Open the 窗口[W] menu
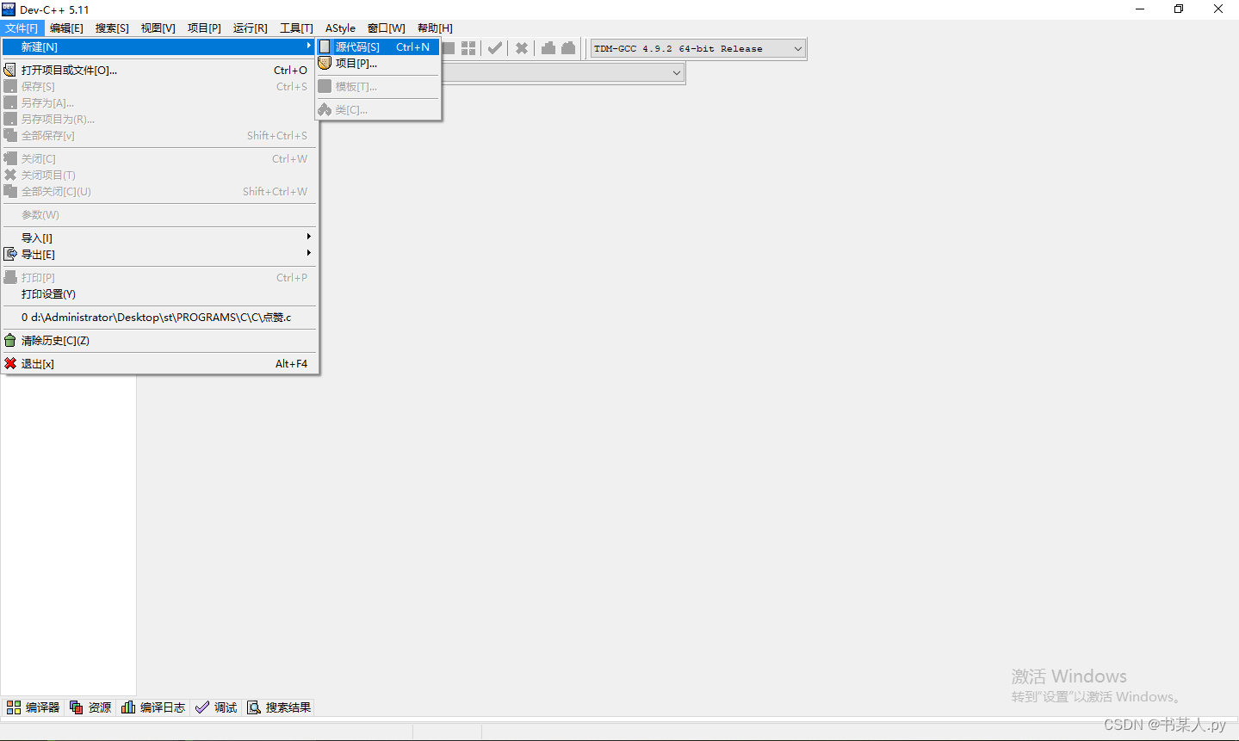The width and height of the screenshot is (1239, 741). (387, 28)
